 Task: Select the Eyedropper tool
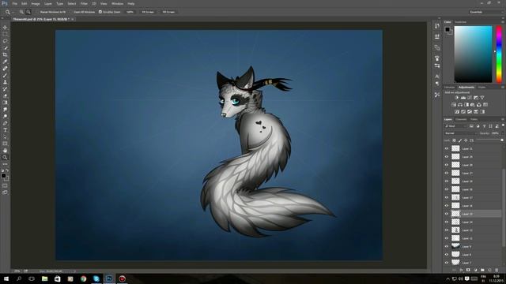pos(5,62)
